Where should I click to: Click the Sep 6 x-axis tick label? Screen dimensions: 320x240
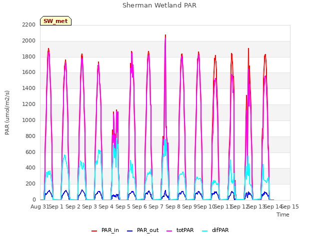point(139,206)
